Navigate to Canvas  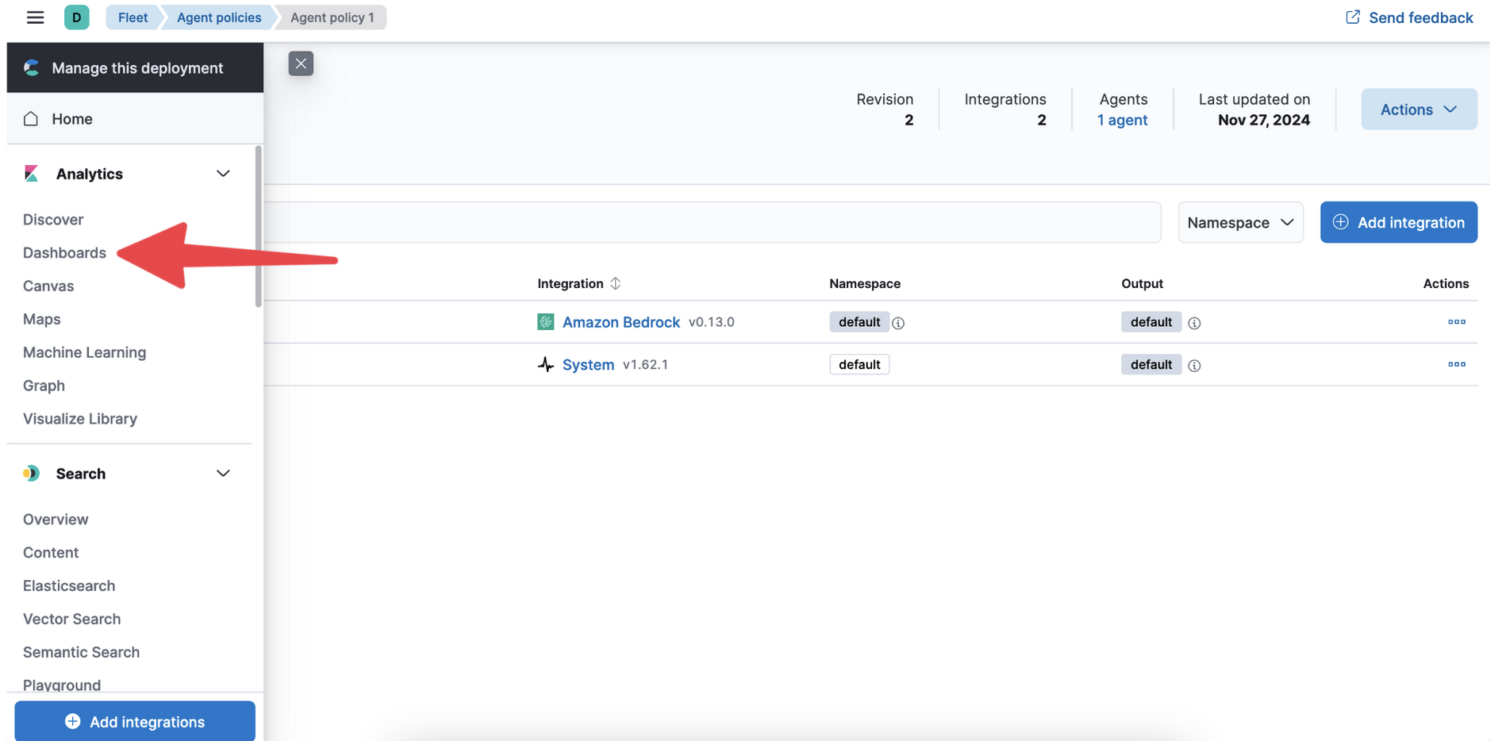point(48,286)
